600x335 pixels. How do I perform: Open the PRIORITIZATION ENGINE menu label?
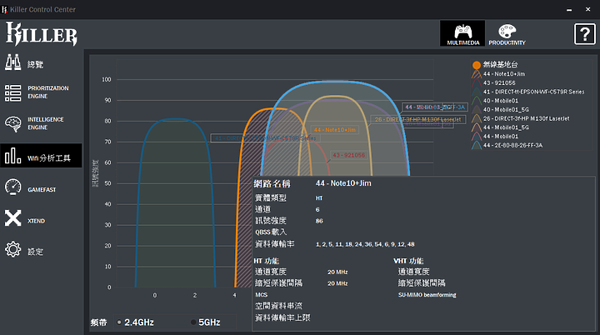pos(48,92)
